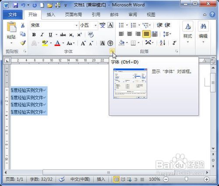Launch the 字体 dialog box launcher
The height and width of the screenshot is (186, 219).
pyautogui.click(x=112, y=51)
